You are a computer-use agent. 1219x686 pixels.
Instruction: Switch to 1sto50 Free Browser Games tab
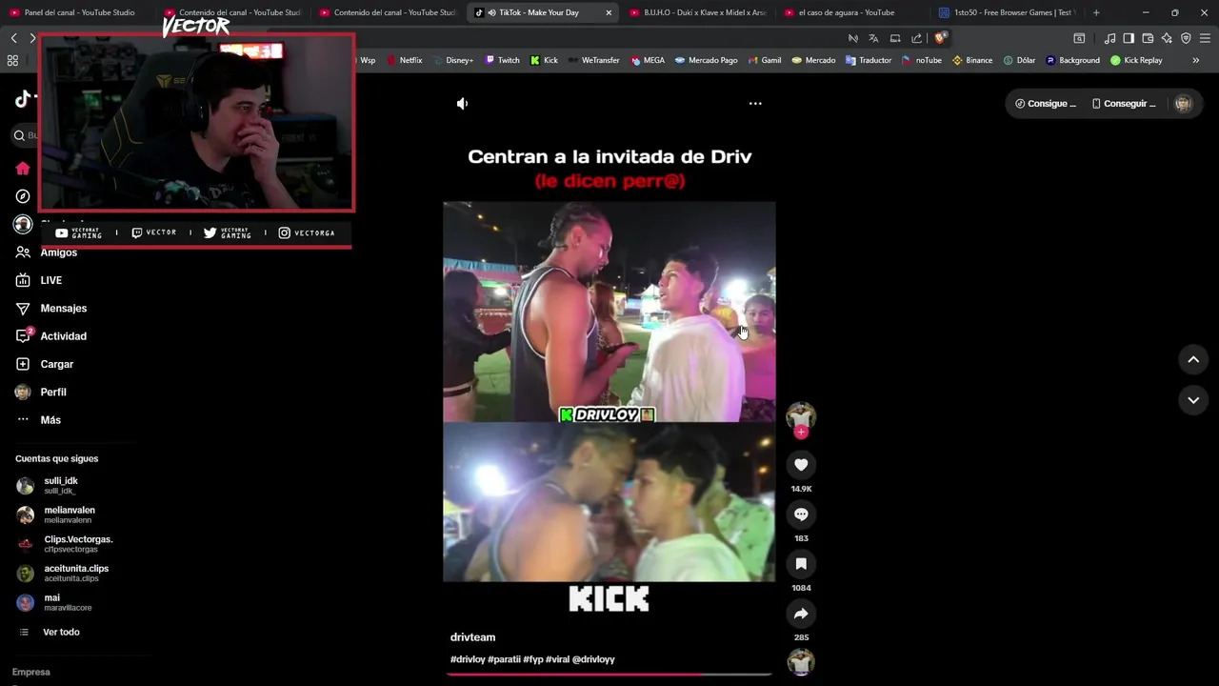point(1006,12)
